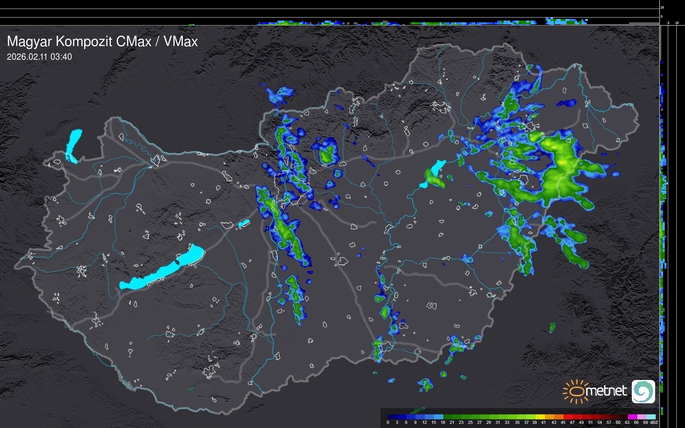
Task: Click the orange 41 dBZ legend swatch
Action: [549, 417]
